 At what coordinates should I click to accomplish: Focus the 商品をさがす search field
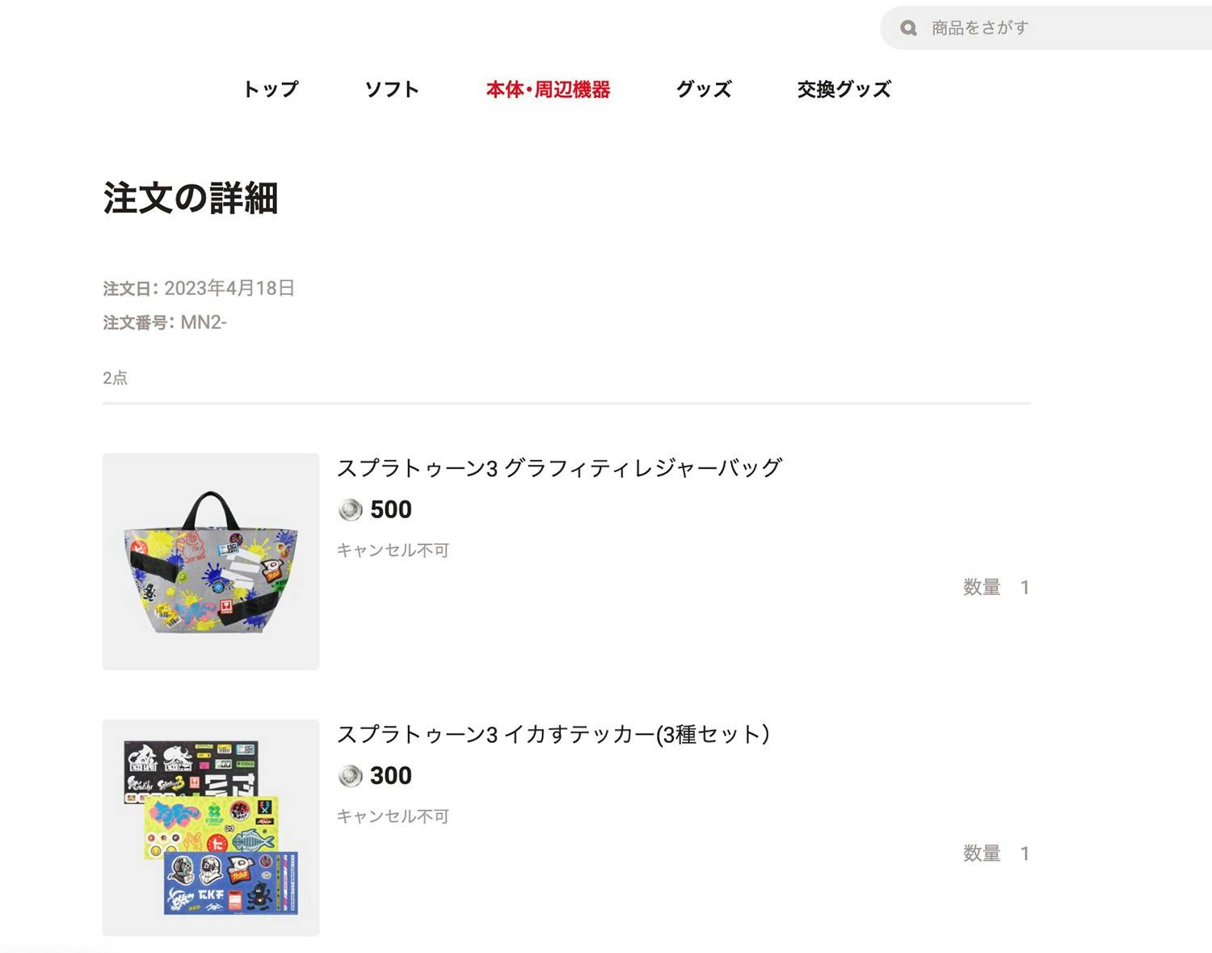[x=1046, y=28]
